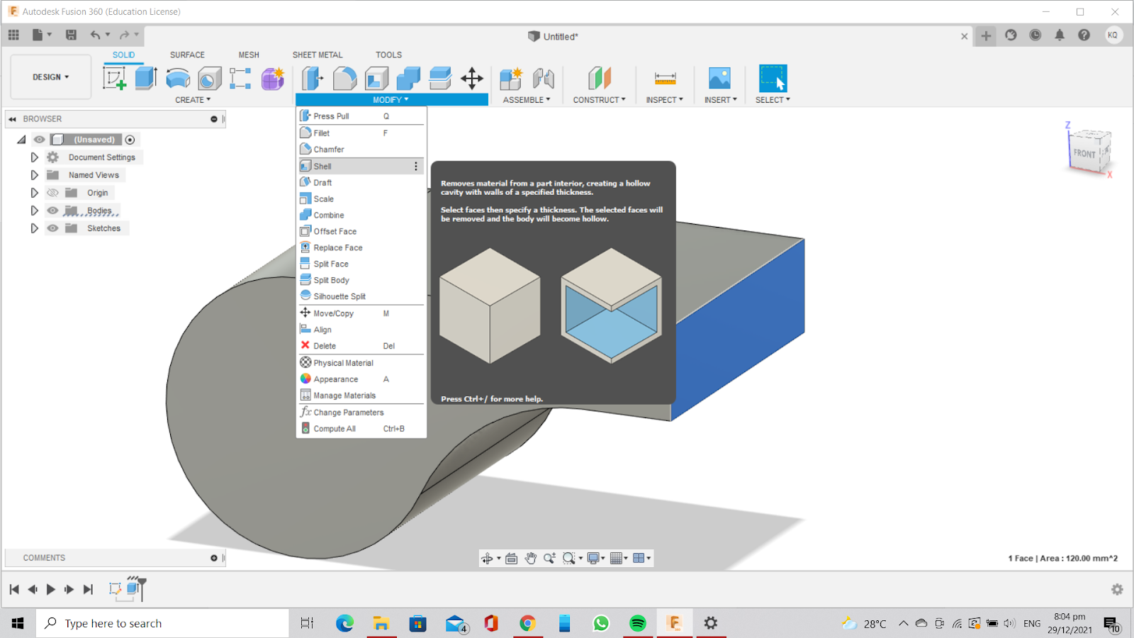Click the Save icon
Viewport: 1134px width, 638px height.
click(71, 35)
